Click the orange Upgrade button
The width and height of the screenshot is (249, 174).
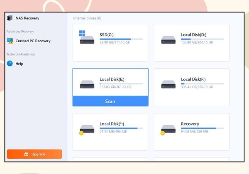tap(34, 154)
